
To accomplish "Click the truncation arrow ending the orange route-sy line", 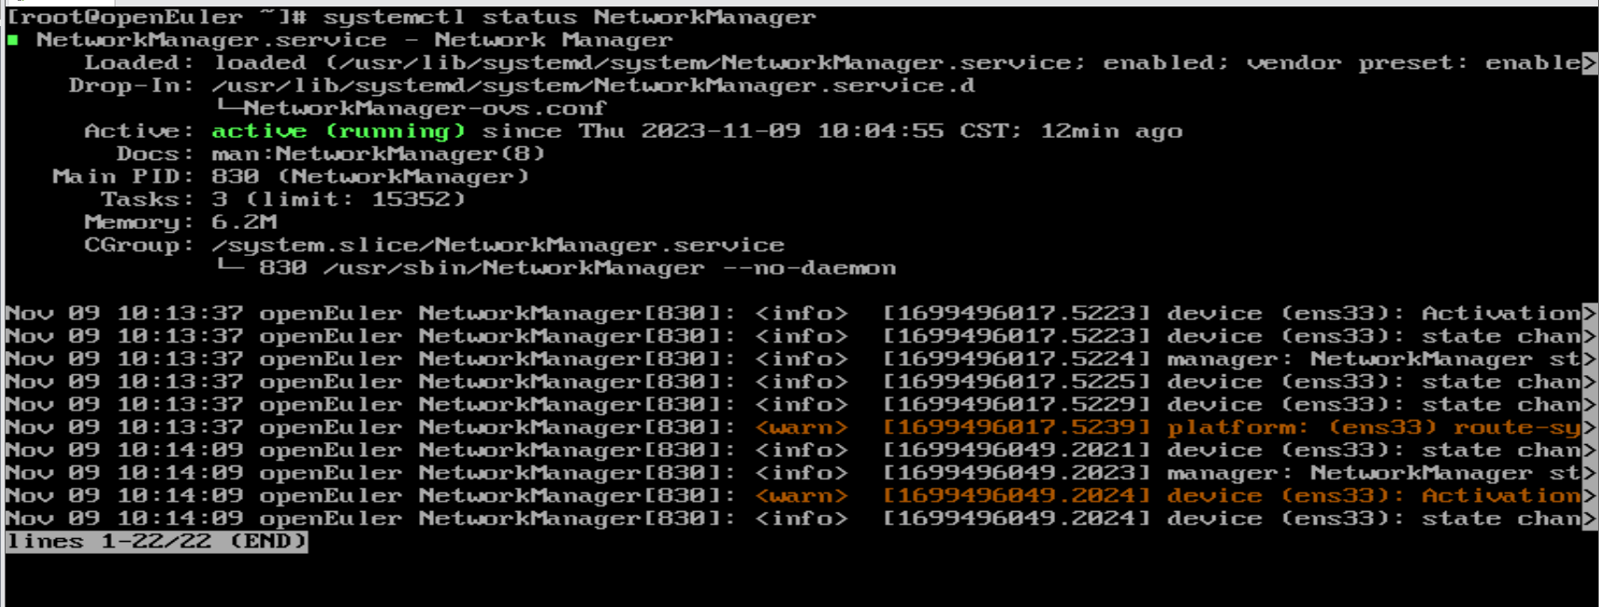I will point(1590,428).
